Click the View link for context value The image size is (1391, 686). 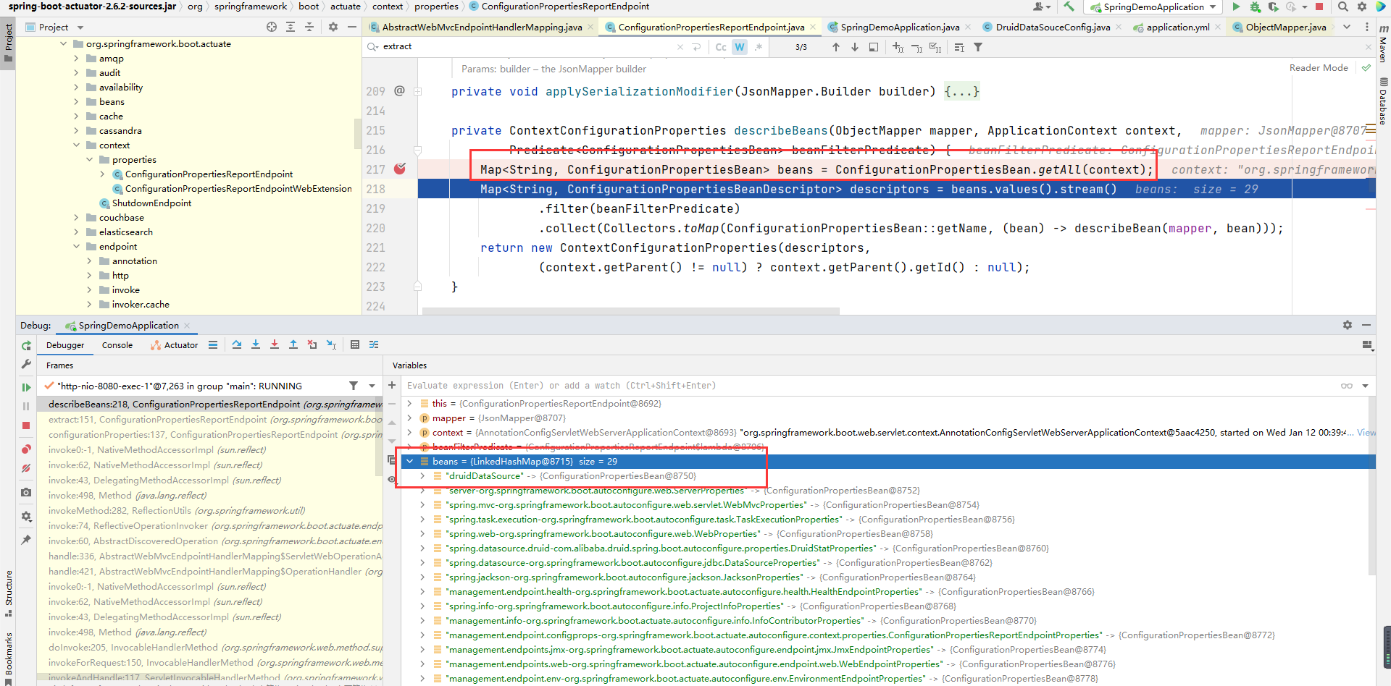[1366, 433]
